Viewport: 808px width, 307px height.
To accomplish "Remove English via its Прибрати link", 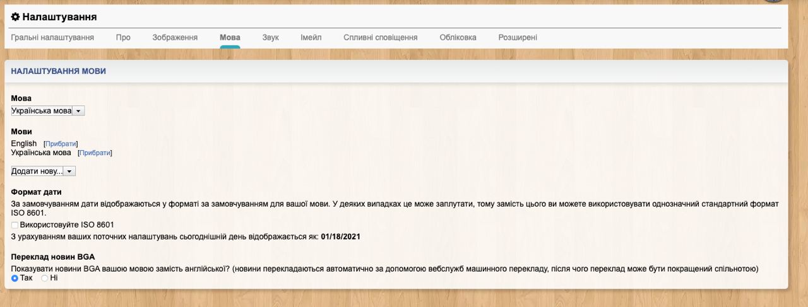I will pos(61,144).
